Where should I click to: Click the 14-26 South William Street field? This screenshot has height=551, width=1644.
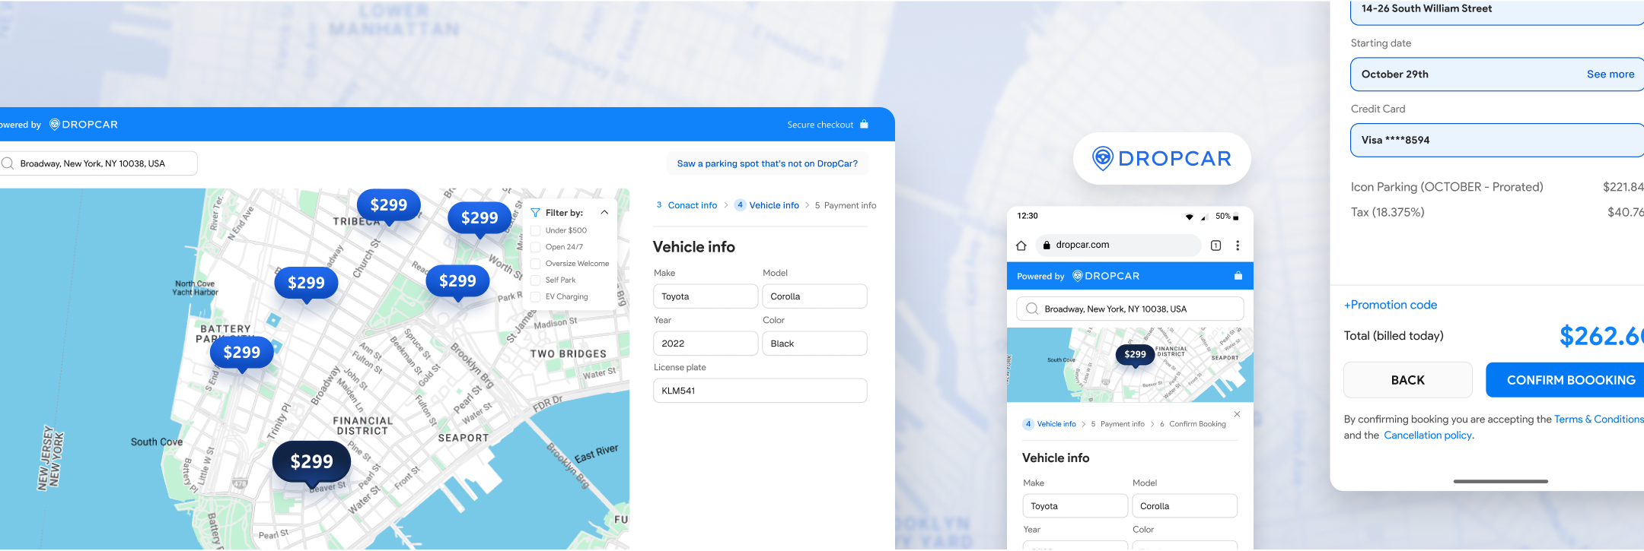(x=1497, y=11)
